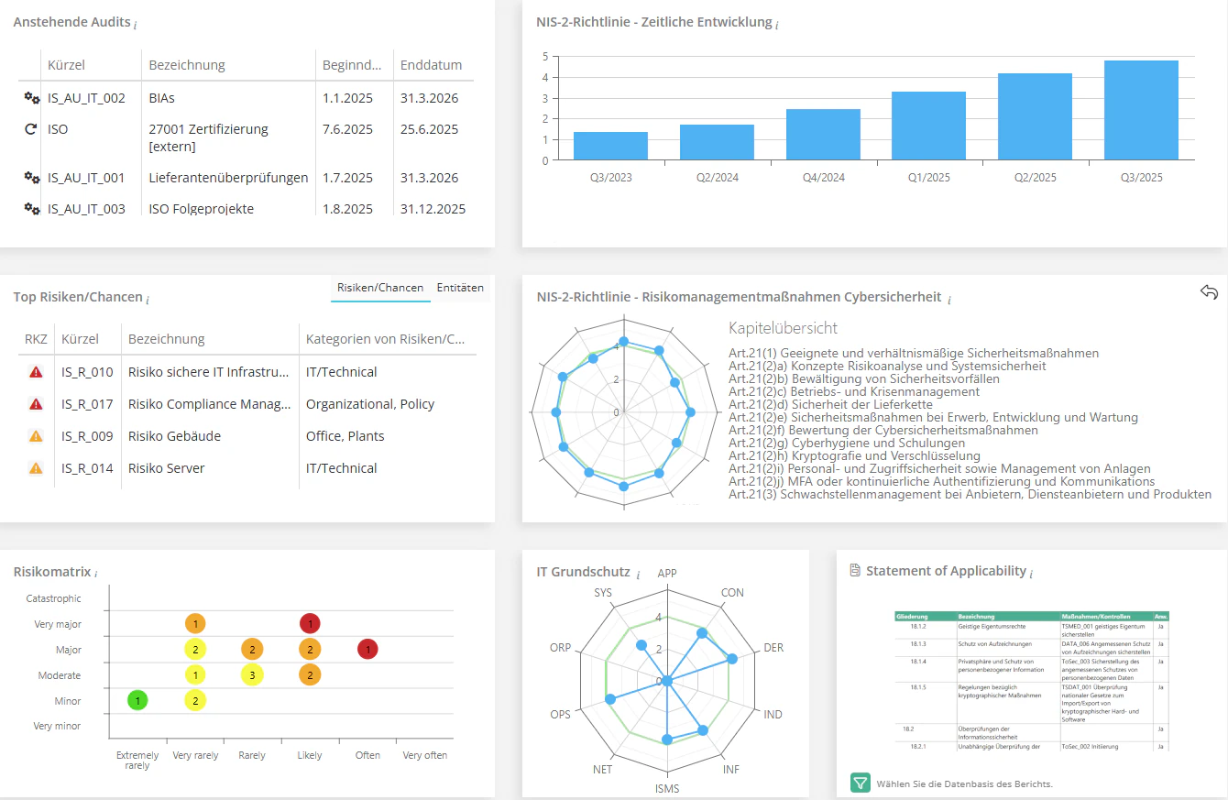Click the gear icon for IS_AU_IT_003

click(31, 209)
